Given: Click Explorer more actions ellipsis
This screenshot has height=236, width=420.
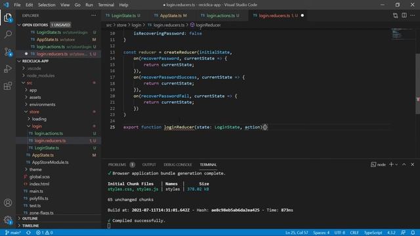Looking at the screenshot, I should 93,16.
